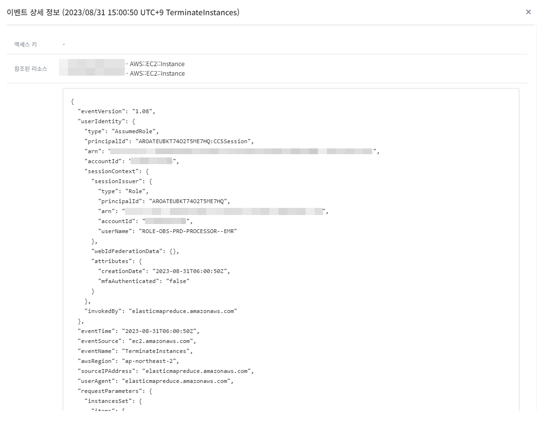The image size is (537, 440).
Task: Click the 액세스 키 label
Action: (x=26, y=44)
